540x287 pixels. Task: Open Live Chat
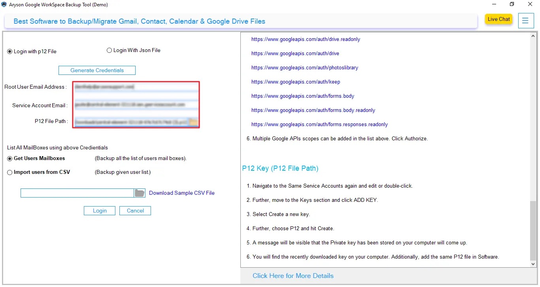(x=498, y=19)
